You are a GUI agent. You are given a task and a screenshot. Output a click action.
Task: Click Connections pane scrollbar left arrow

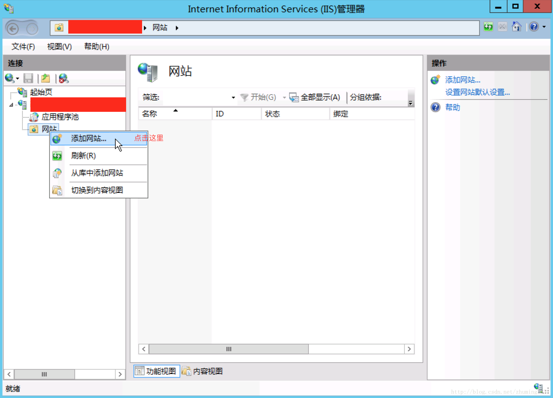click(9, 374)
